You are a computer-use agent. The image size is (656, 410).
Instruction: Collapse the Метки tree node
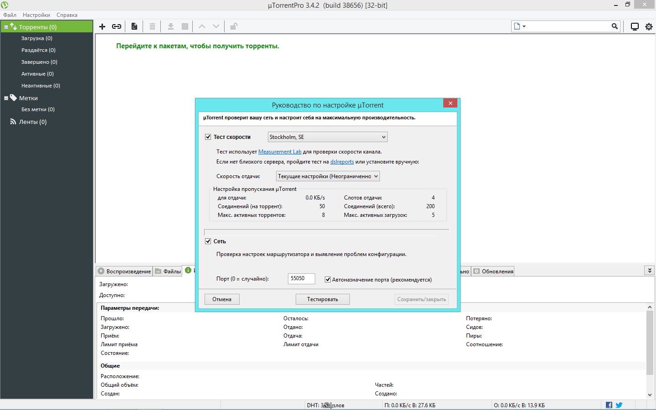point(6,98)
